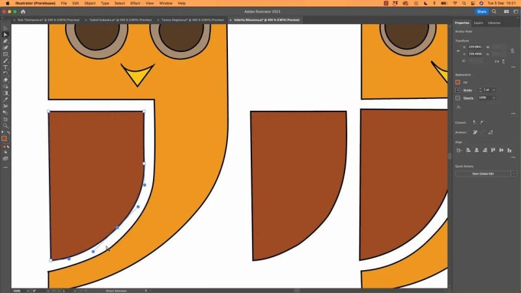The image size is (521, 293).
Task: Select the Zoom tool
Action: click(x=5, y=126)
